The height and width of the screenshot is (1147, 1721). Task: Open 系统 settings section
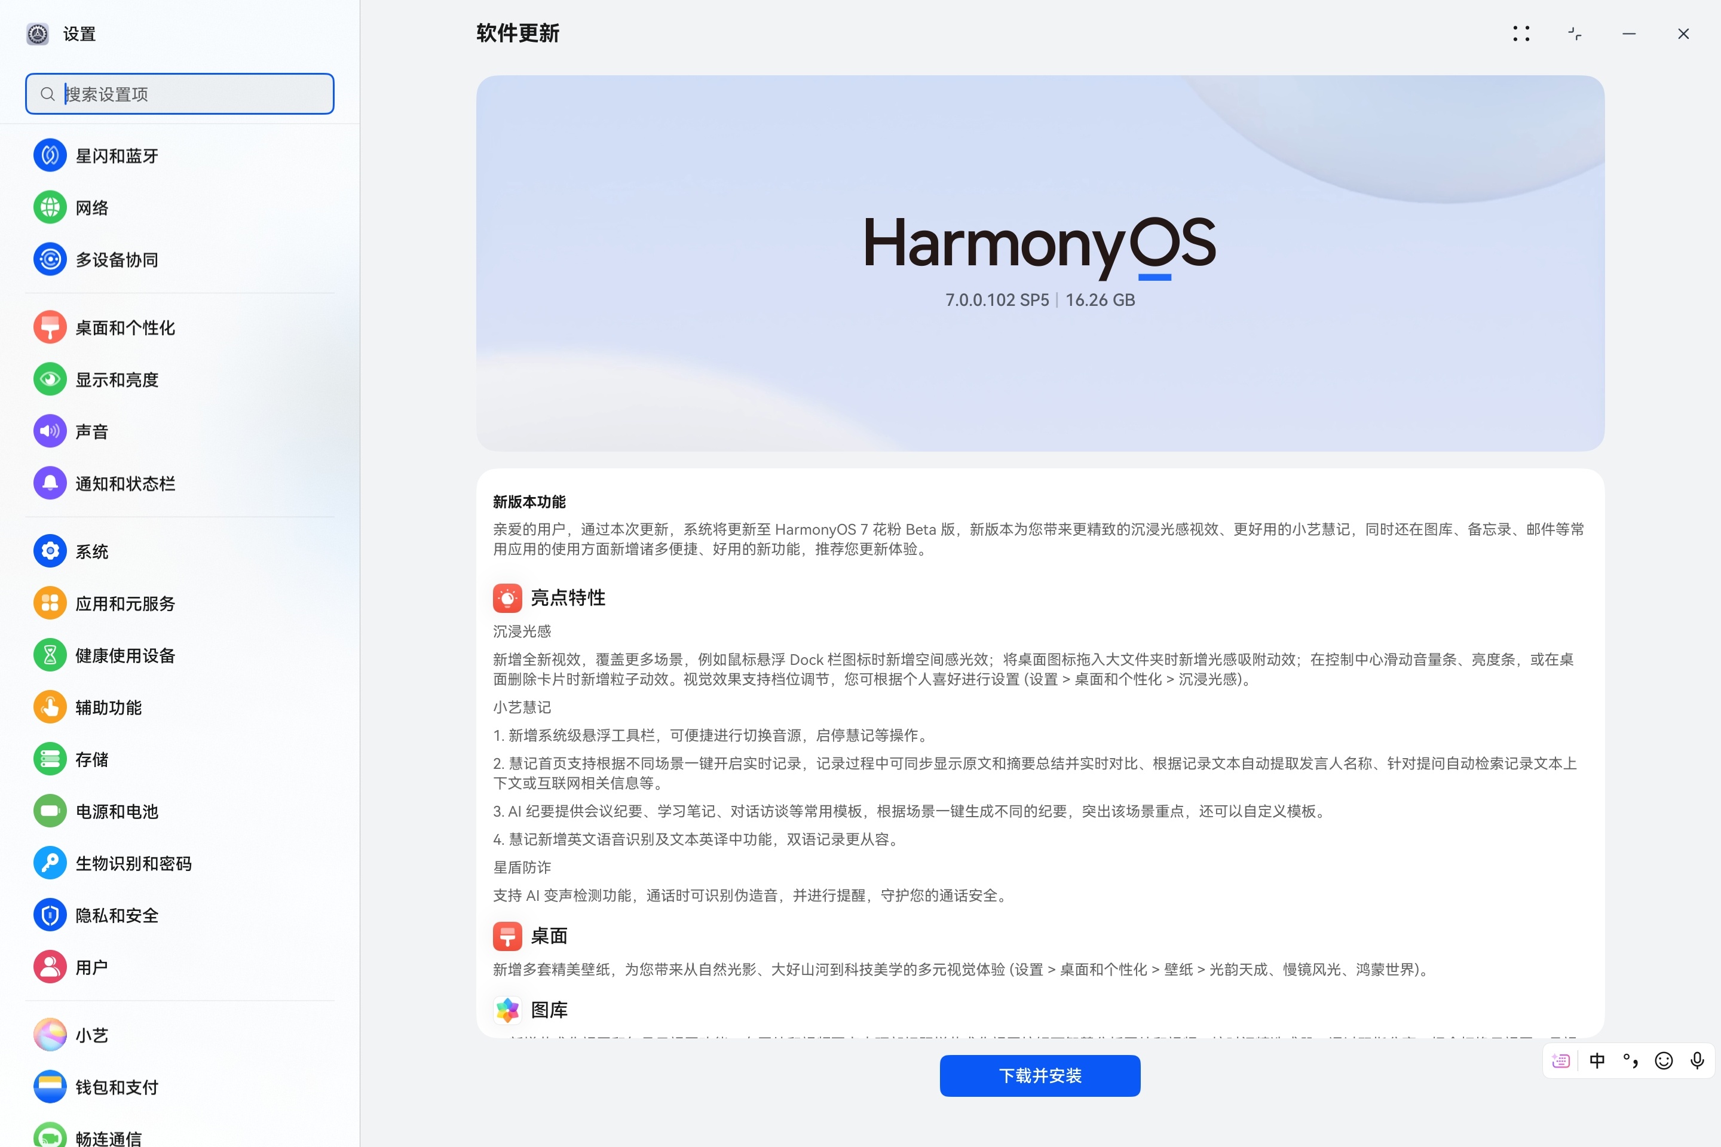(180, 551)
